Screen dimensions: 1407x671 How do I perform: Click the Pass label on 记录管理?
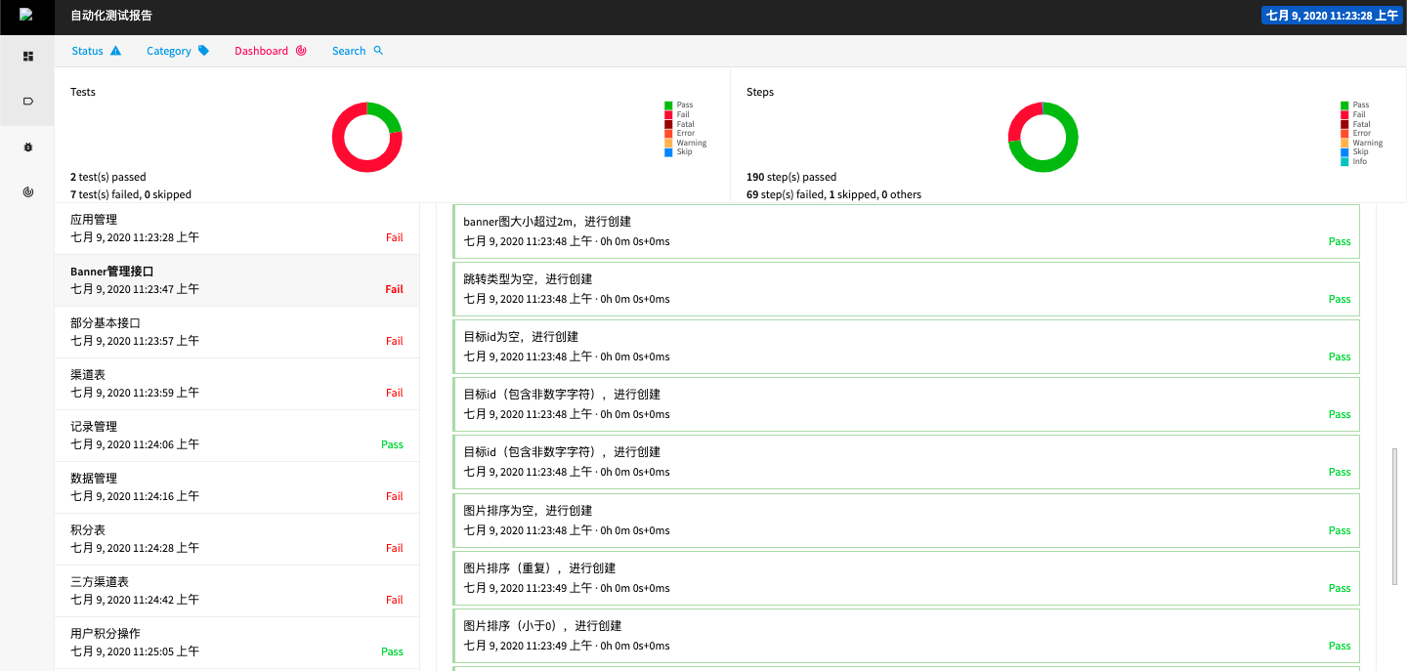point(392,443)
